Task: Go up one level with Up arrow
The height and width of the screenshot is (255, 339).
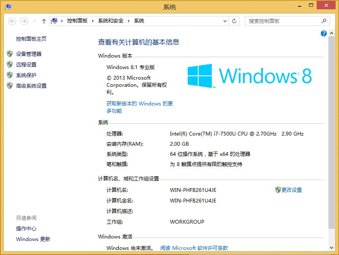Action: tap(44, 21)
